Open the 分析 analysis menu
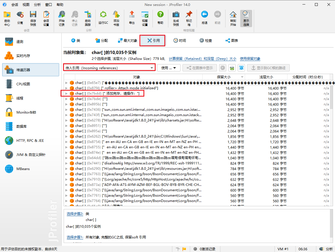Image resolution: width=335 pixels, height=252 pixels. pyautogui.click(x=37, y=5)
